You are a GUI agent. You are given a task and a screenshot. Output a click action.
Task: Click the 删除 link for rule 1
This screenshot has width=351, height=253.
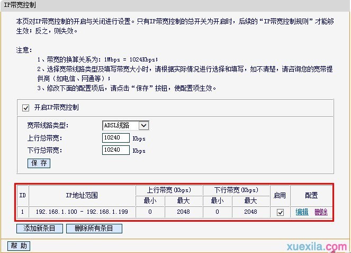321,212
